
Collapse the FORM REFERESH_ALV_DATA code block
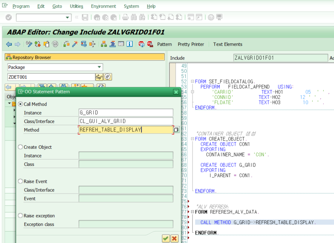[x=193, y=212]
